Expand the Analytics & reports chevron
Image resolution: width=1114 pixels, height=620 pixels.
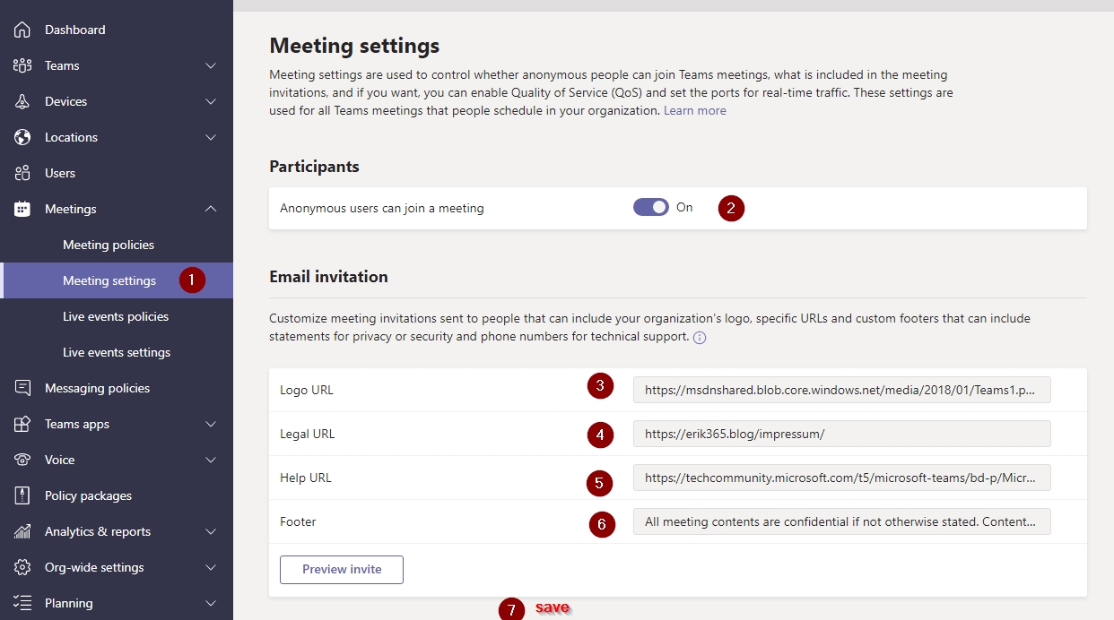[x=211, y=531]
